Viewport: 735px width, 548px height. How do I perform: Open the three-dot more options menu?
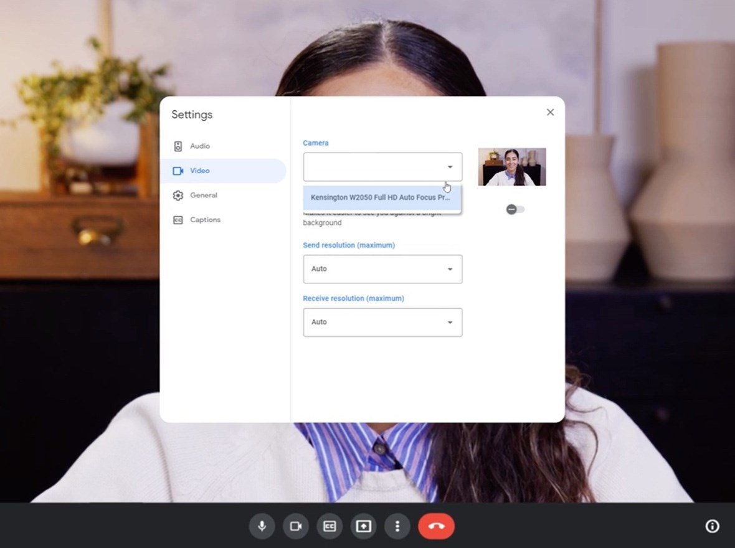click(x=397, y=526)
